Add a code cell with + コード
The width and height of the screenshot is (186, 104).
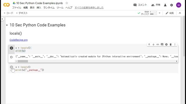[x=8, y=13]
